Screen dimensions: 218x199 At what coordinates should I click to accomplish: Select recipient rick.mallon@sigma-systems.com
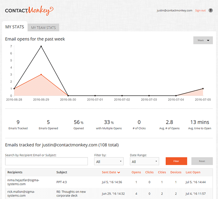(x=21, y=194)
